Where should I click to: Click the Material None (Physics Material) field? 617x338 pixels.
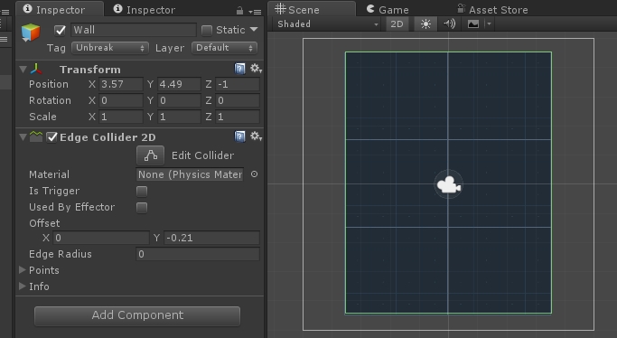[x=190, y=174]
